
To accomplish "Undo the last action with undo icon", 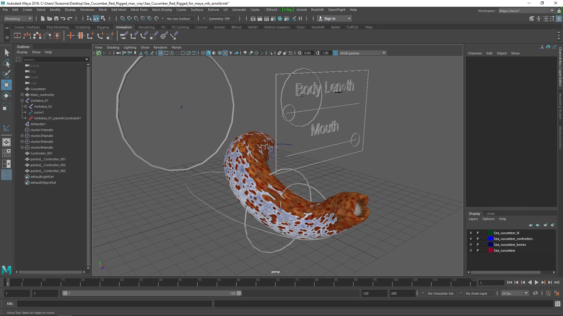I will point(63,18).
